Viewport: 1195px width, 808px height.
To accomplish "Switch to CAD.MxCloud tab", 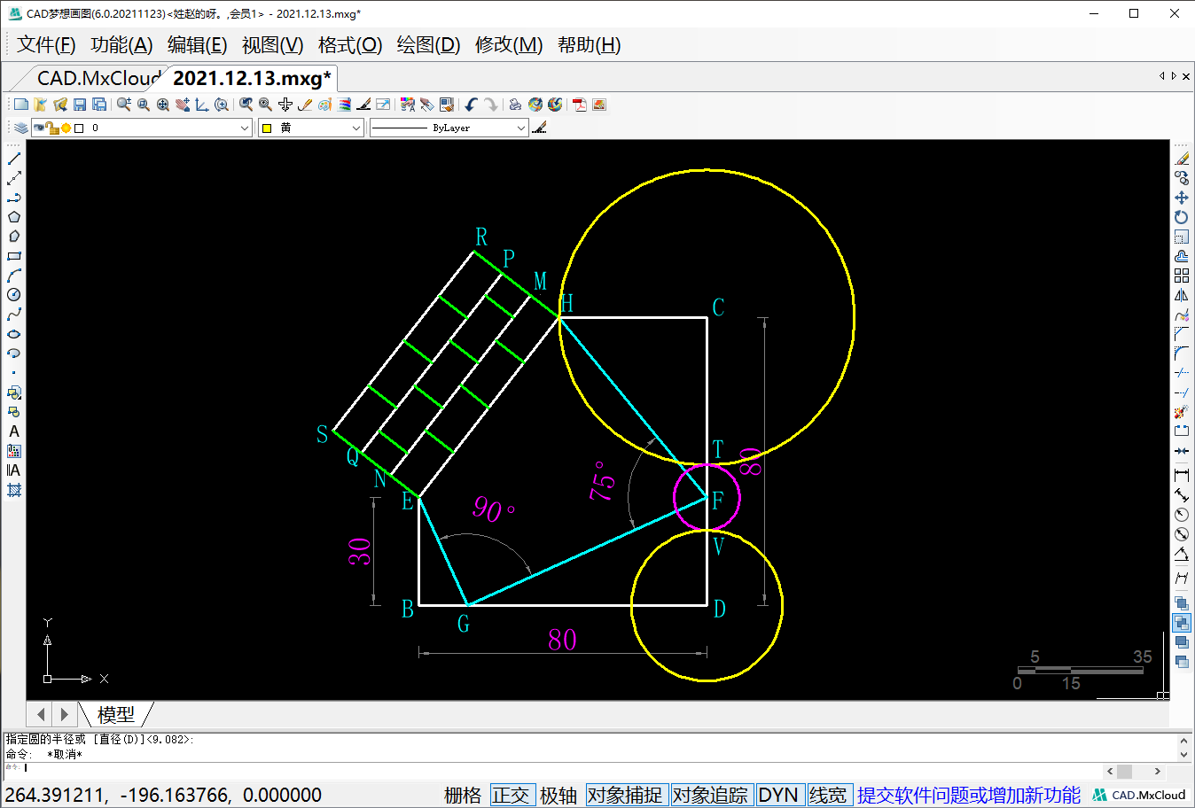I will (x=98, y=78).
